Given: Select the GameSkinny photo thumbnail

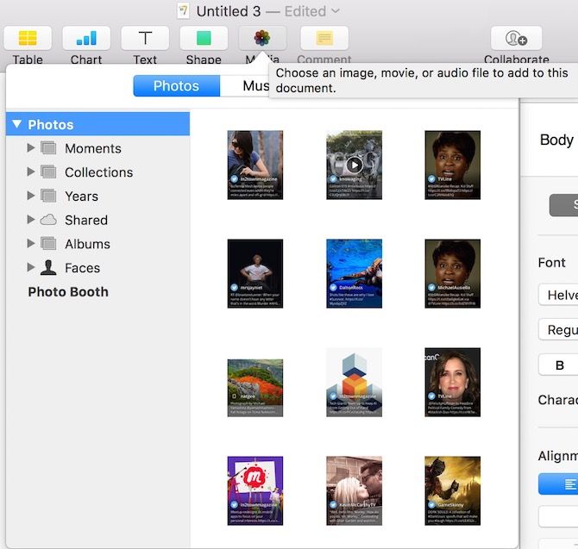Looking at the screenshot, I should [453, 490].
